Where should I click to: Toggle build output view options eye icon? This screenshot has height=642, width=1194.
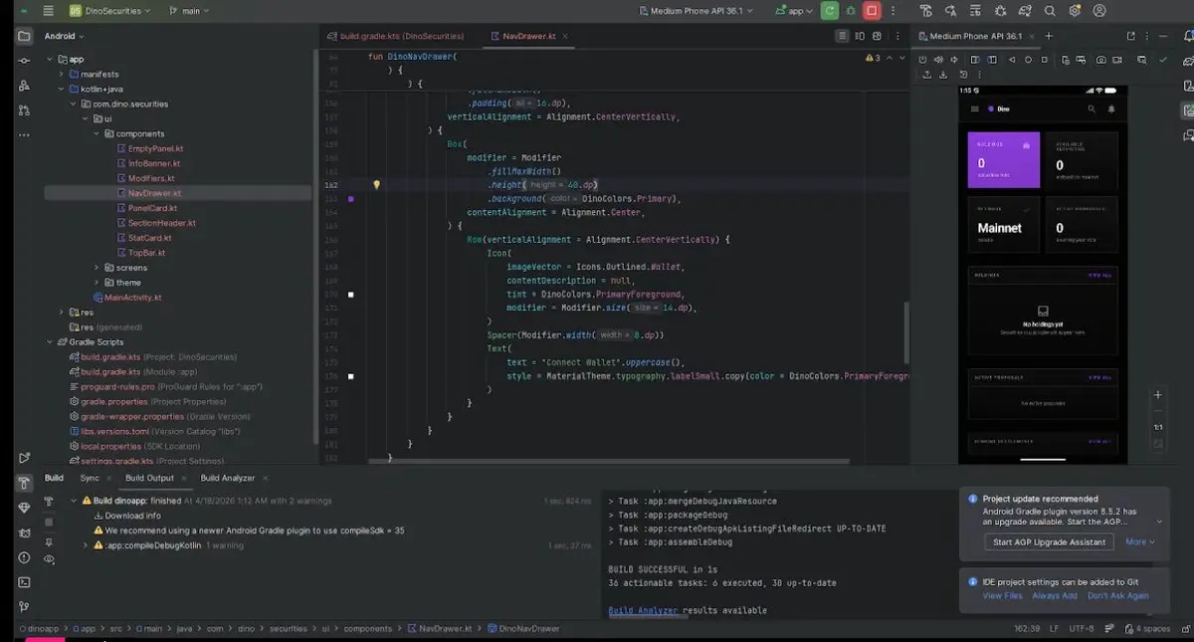[49, 559]
